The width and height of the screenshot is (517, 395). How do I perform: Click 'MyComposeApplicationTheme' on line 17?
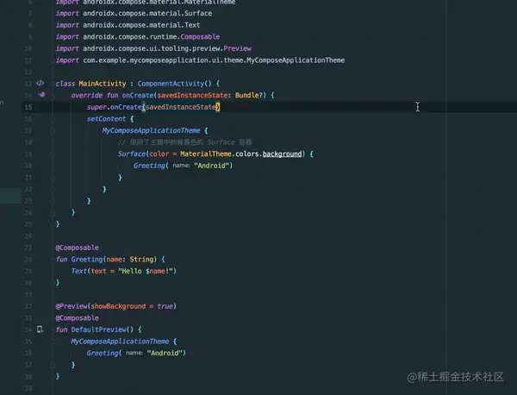(x=151, y=131)
